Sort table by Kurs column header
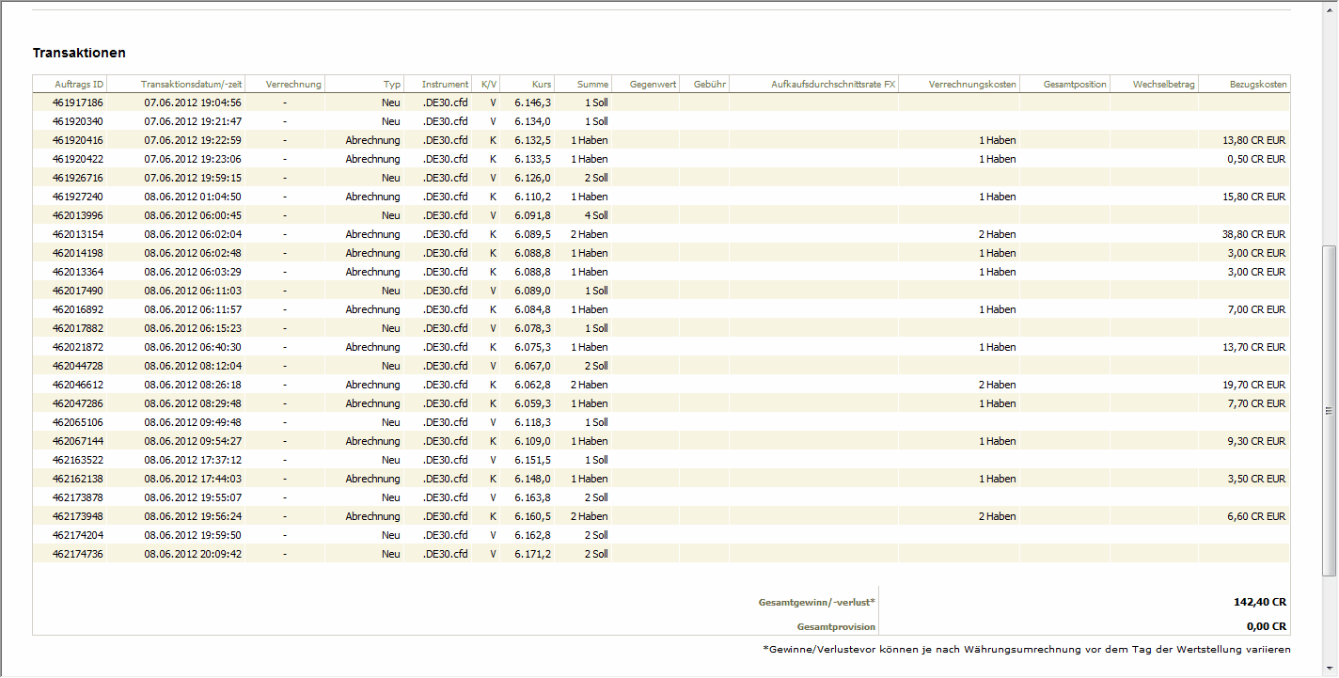Image resolution: width=1339 pixels, height=678 pixels. (541, 85)
